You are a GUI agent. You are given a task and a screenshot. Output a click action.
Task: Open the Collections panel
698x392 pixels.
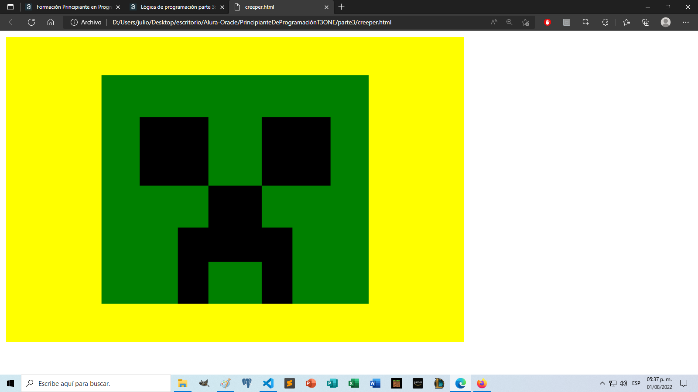(x=646, y=22)
